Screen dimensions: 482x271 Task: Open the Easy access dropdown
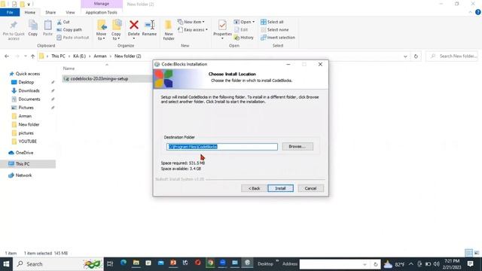(x=193, y=30)
